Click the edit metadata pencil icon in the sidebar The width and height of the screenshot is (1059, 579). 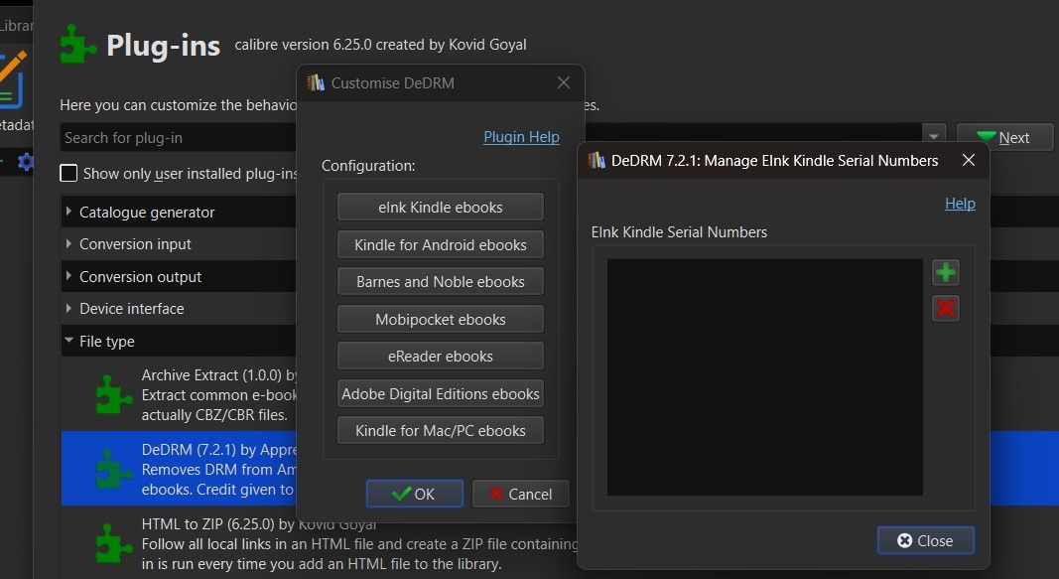coord(12,74)
